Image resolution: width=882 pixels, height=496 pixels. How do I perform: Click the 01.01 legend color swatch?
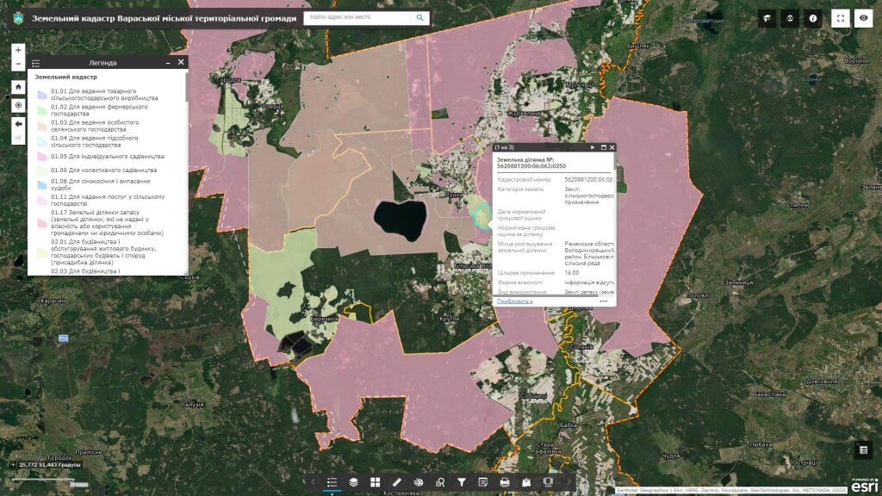(x=42, y=95)
